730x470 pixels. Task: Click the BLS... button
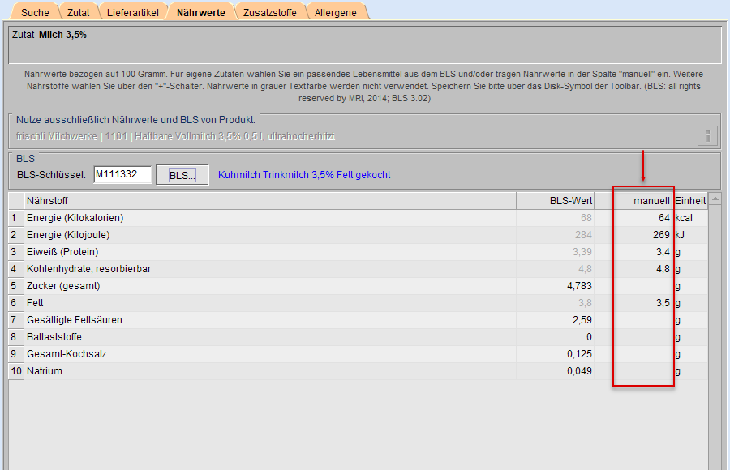point(182,175)
